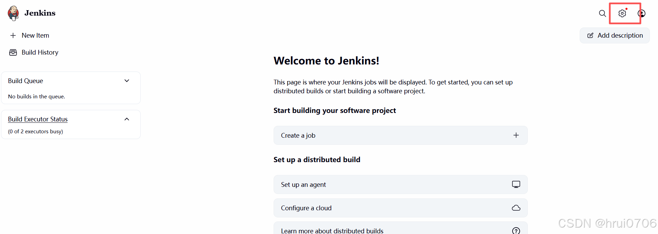Click the cloud icon on Configure a cloud

point(516,208)
